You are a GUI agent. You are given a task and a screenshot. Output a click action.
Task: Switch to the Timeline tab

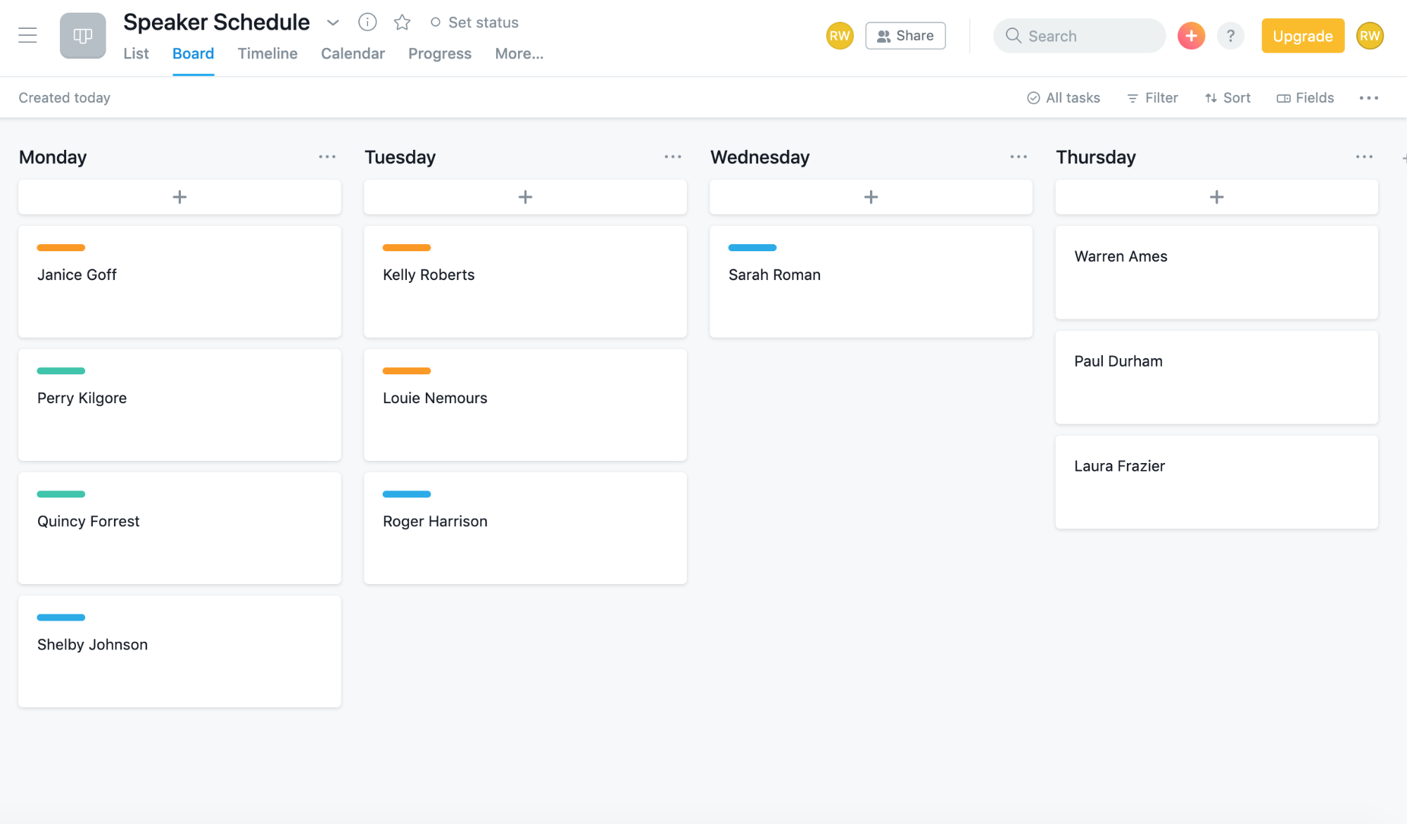pos(267,53)
